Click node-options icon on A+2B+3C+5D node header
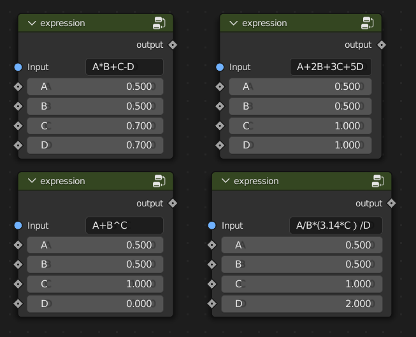This screenshot has width=416, height=337. click(x=367, y=23)
